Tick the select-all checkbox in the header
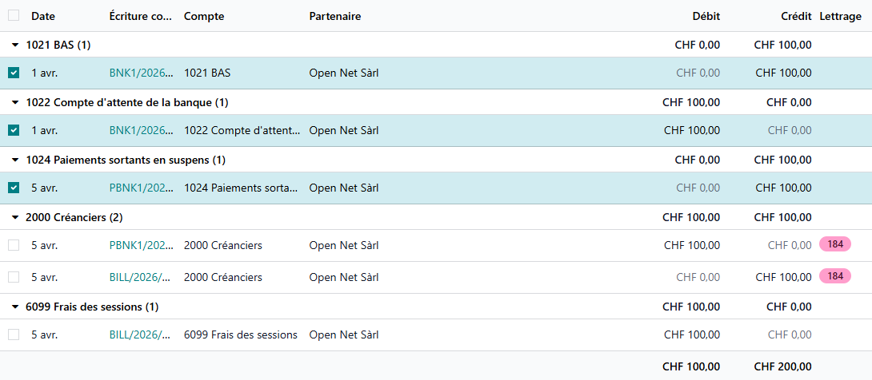The image size is (872, 380). click(14, 16)
